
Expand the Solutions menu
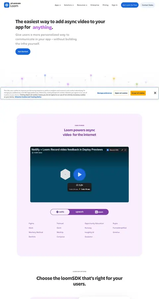(69, 5)
